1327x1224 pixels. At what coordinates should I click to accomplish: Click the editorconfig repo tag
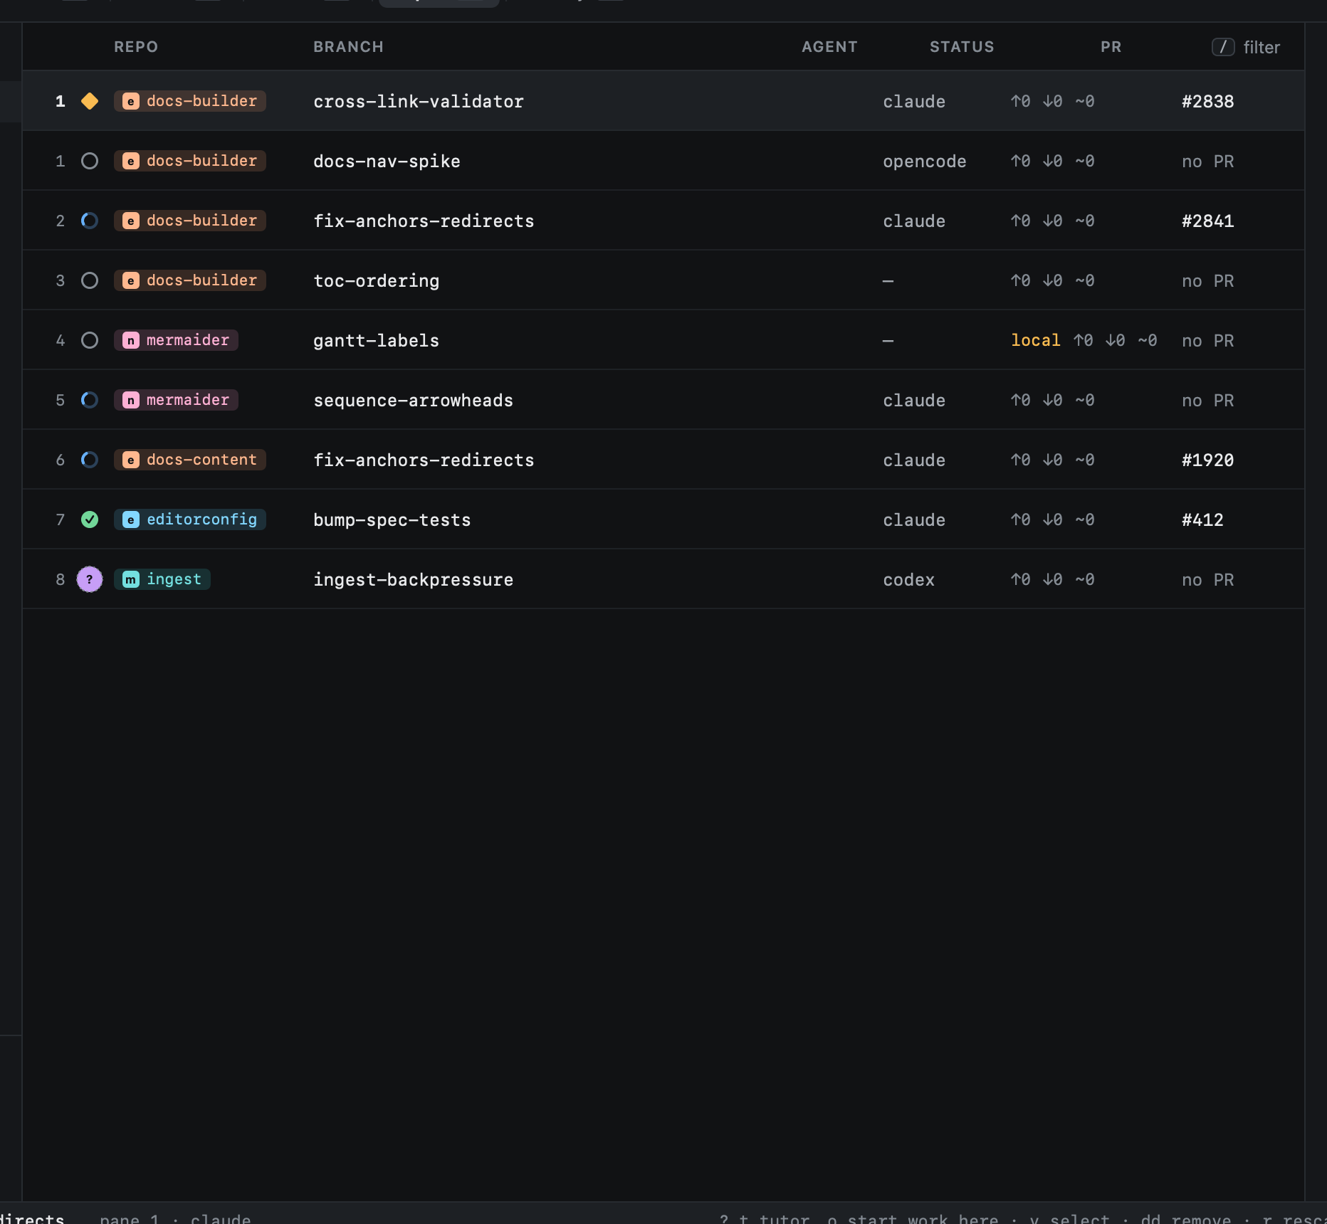click(190, 519)
